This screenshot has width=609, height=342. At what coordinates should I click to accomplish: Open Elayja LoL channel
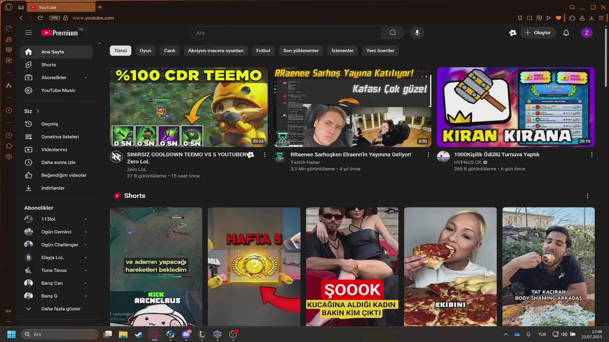pos(56,257)
